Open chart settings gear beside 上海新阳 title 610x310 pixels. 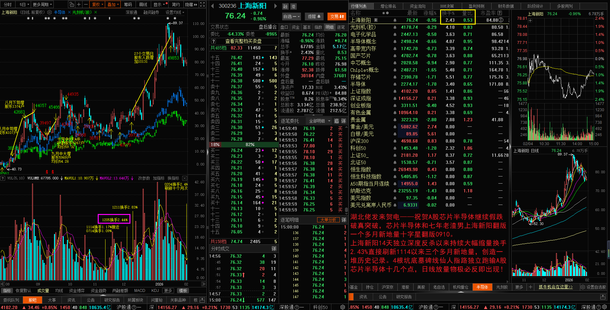coord(50,12)
